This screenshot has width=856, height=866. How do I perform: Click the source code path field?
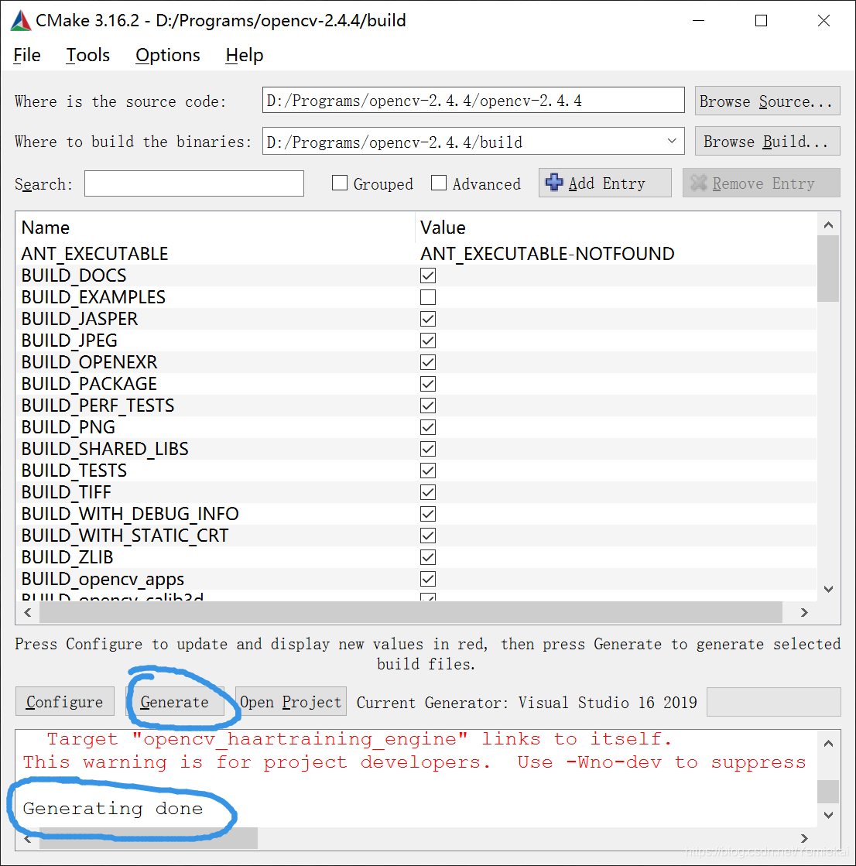474,101
